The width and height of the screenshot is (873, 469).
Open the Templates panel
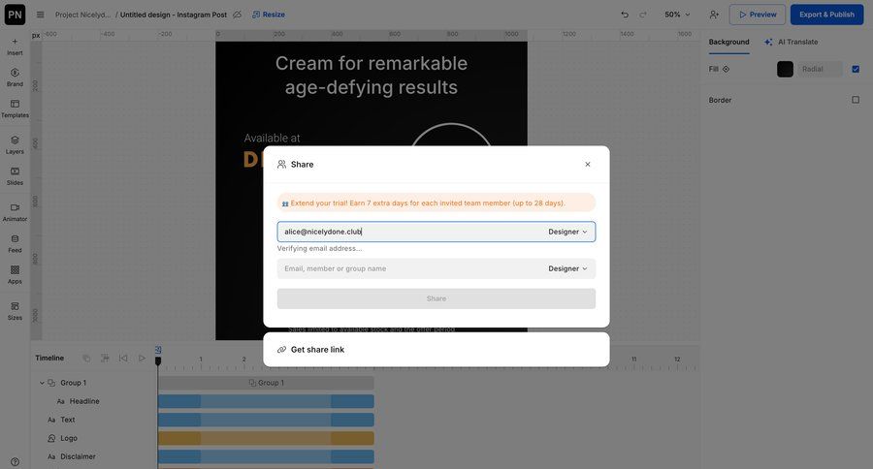click(x=15, y=108)
